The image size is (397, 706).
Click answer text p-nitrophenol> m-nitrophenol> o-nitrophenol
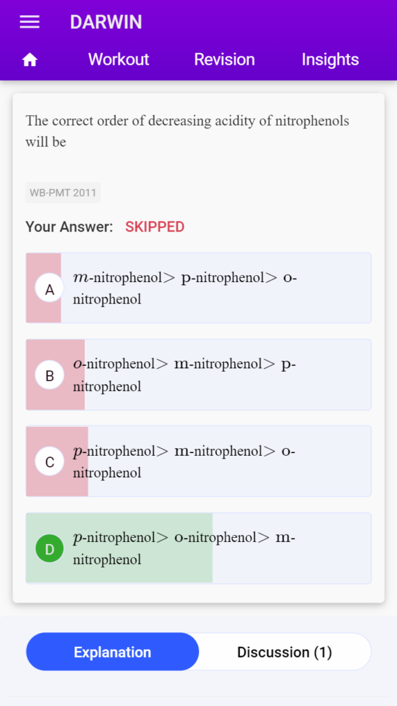pos(185,461)
